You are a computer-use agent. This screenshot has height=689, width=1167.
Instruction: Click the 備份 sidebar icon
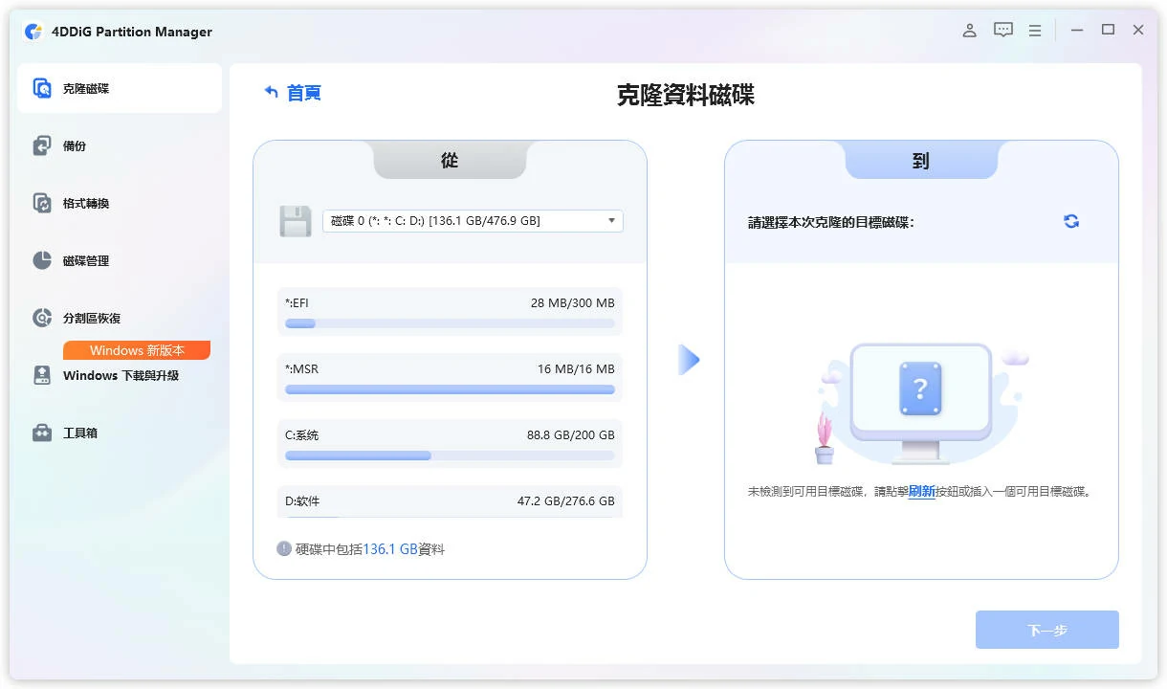(x=42, y=145)
